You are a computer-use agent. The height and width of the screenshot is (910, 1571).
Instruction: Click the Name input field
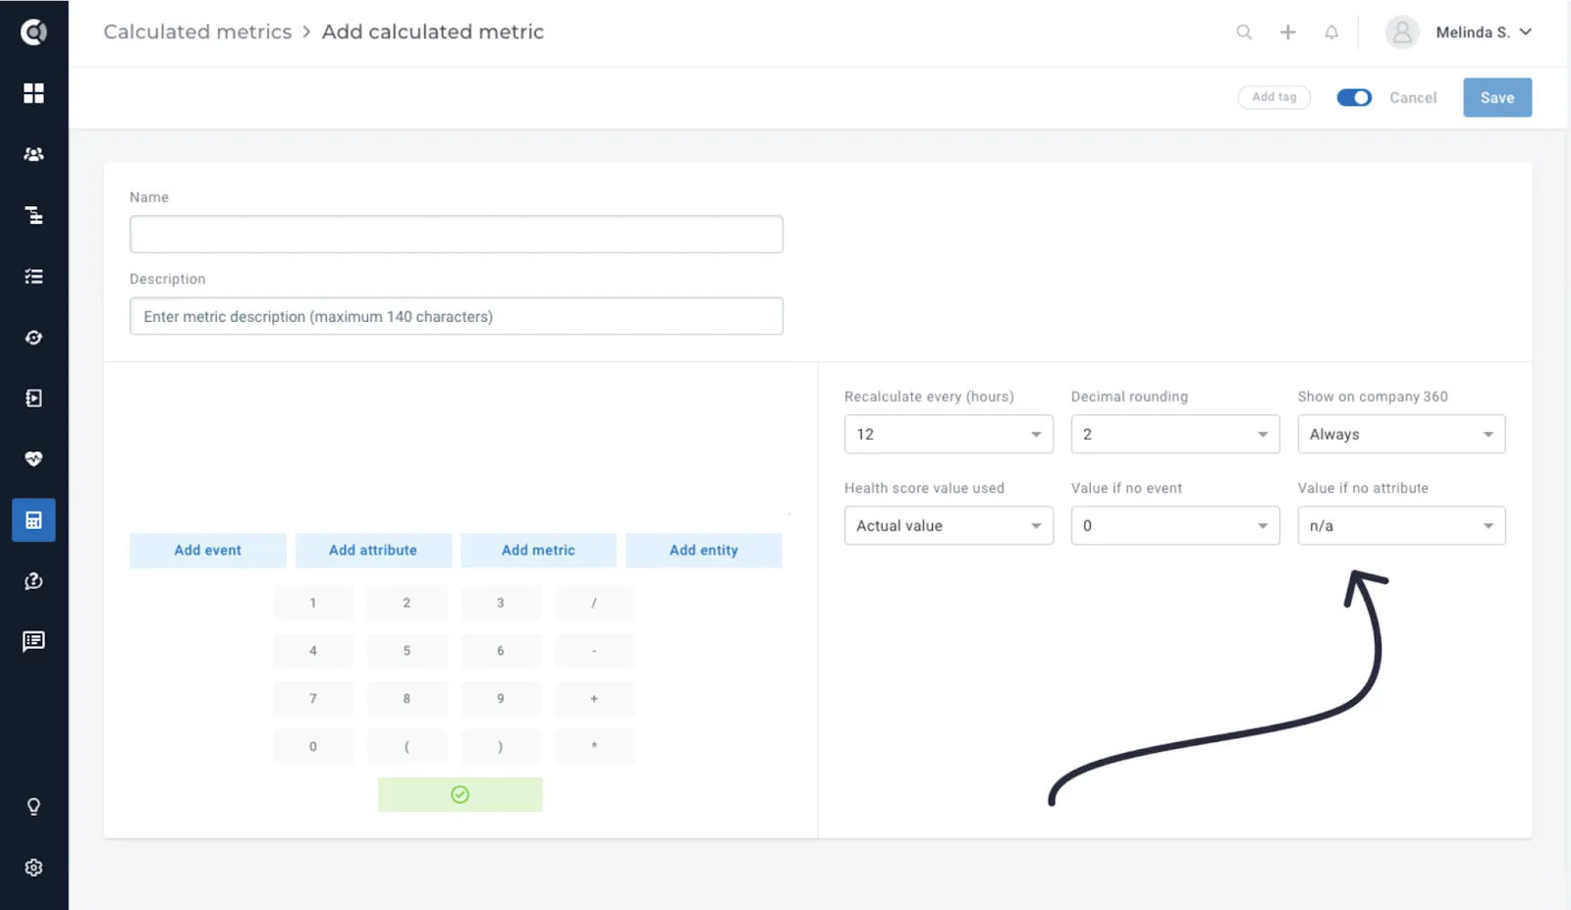pos(457,235)
